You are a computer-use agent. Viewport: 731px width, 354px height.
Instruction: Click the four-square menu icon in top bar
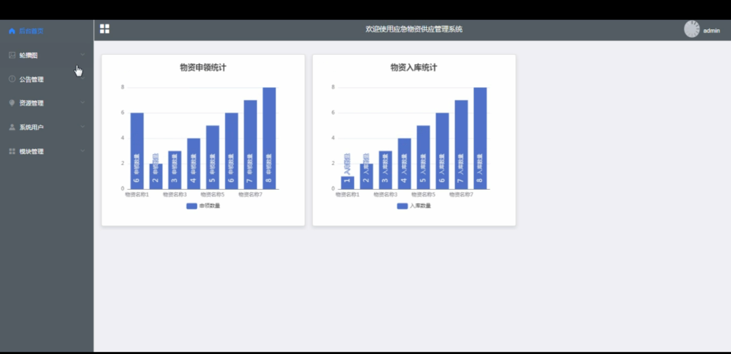coord(105,29)
